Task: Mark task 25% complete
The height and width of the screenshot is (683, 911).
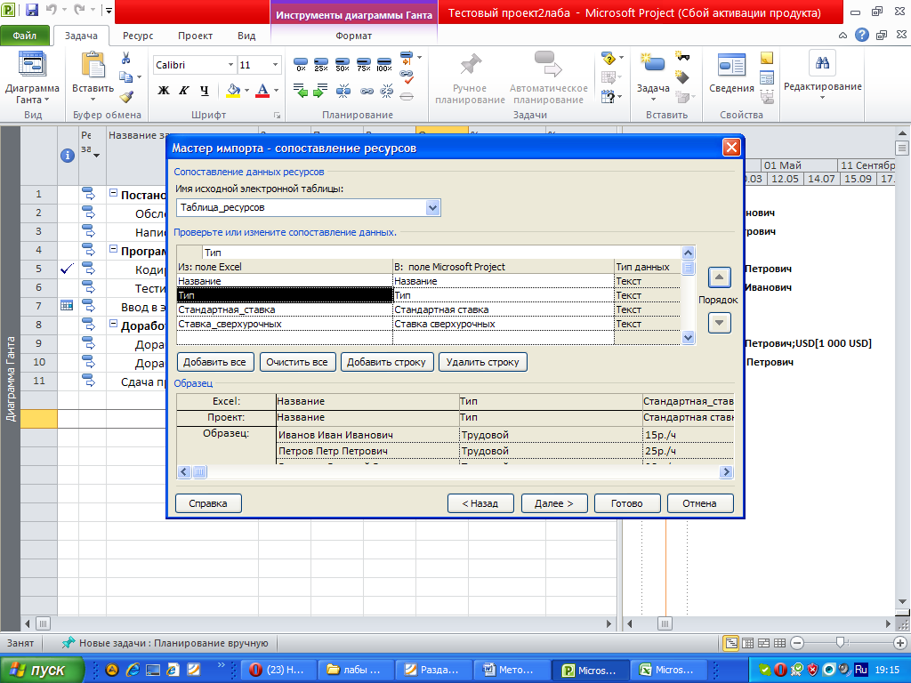Action: [321, 64]
